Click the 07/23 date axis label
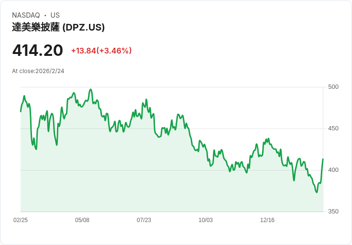352x245 pixels. click(144, 220)
